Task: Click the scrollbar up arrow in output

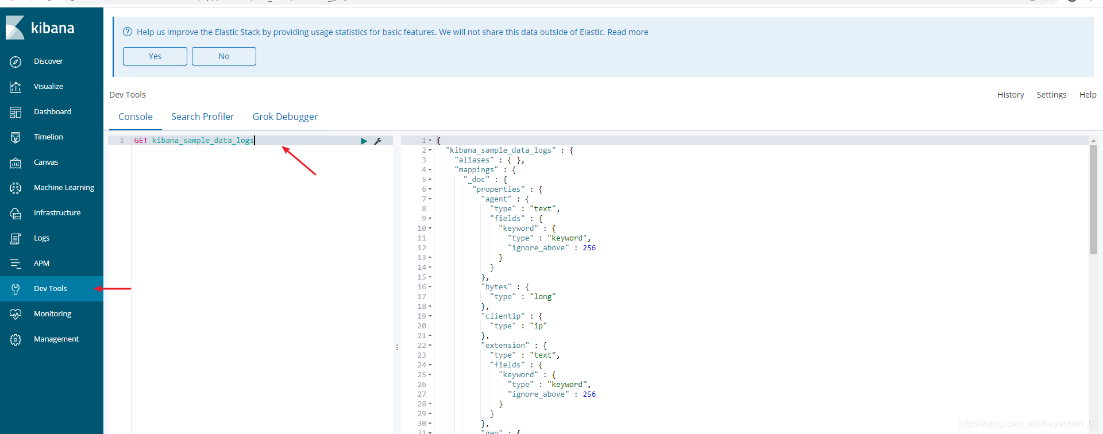Action: [x=1093, y=140]
